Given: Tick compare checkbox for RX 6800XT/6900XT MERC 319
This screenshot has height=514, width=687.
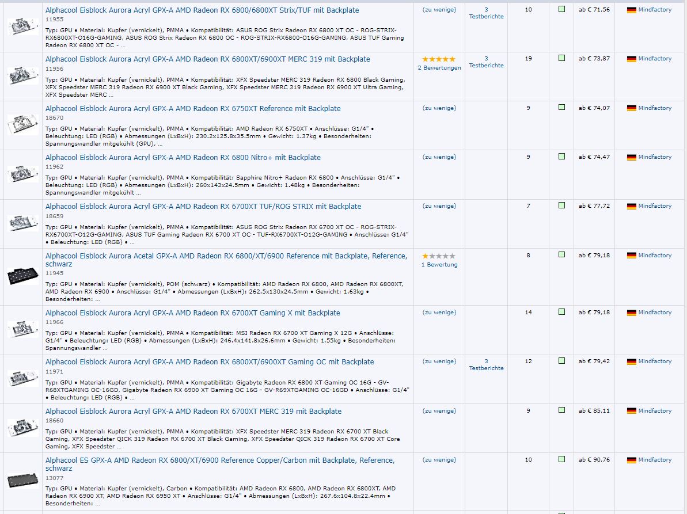Looking at the screenshot, I should pyautogui.click(x=561, y=58).
